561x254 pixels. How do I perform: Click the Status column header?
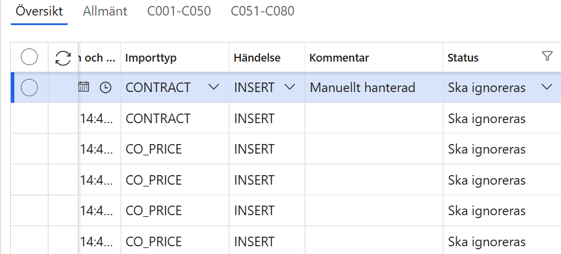(464, 58)
